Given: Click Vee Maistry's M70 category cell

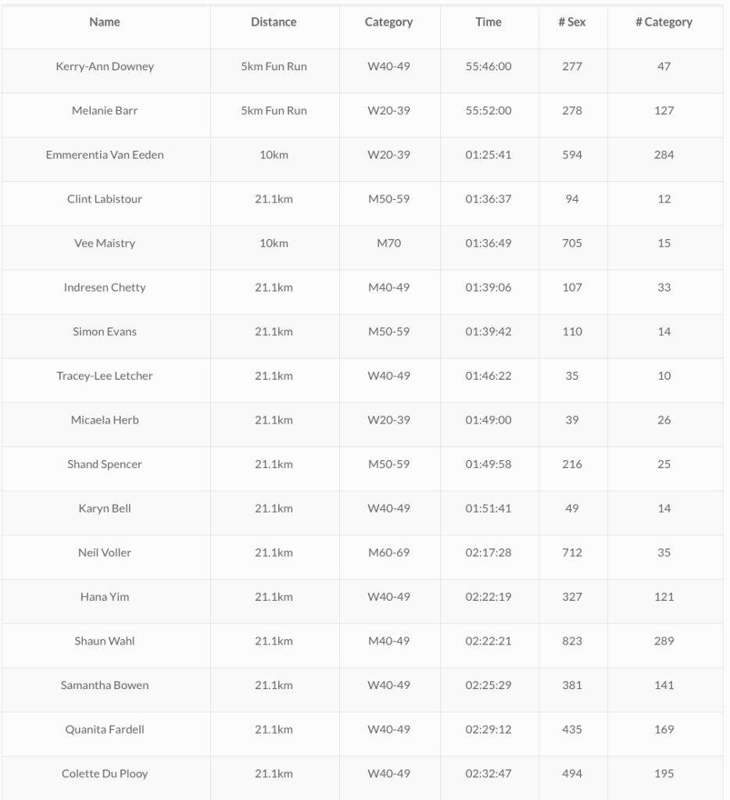Looking at the screenshot, I should click(x=388, y=243).
